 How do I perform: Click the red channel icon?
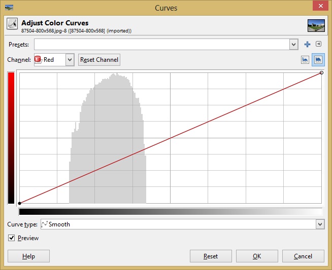pos(38,60)
